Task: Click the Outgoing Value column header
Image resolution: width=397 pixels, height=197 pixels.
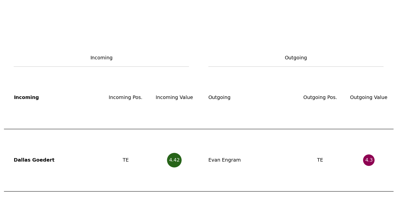Action: (x=369, y=98)
